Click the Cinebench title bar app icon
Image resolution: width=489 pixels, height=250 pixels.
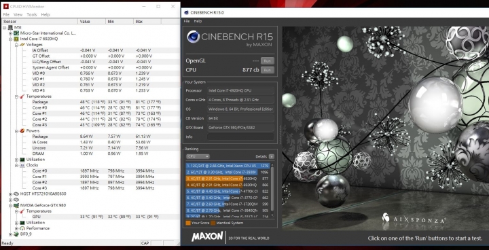[x=187, y=13]
